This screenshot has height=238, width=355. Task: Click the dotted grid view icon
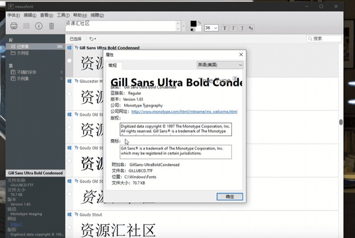(26, 26)
